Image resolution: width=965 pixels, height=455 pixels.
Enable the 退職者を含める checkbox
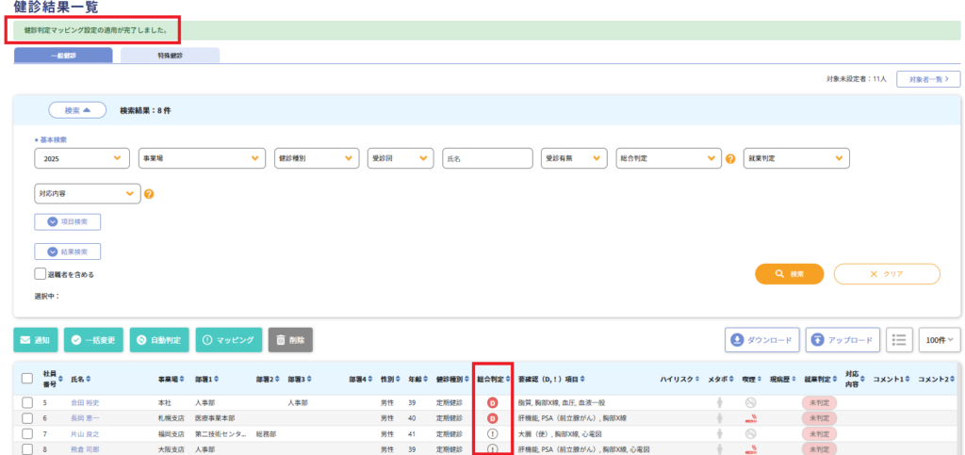pyautogui.click(x=40, y=274)
